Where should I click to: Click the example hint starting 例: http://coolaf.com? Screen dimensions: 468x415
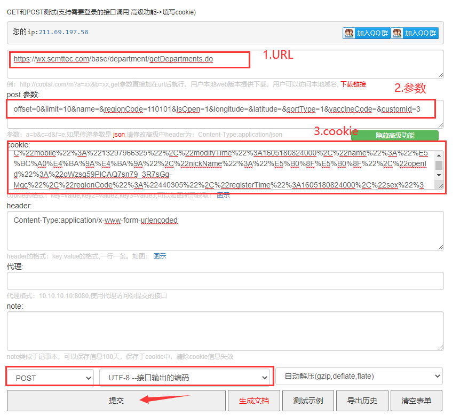(x=173, y=84)
